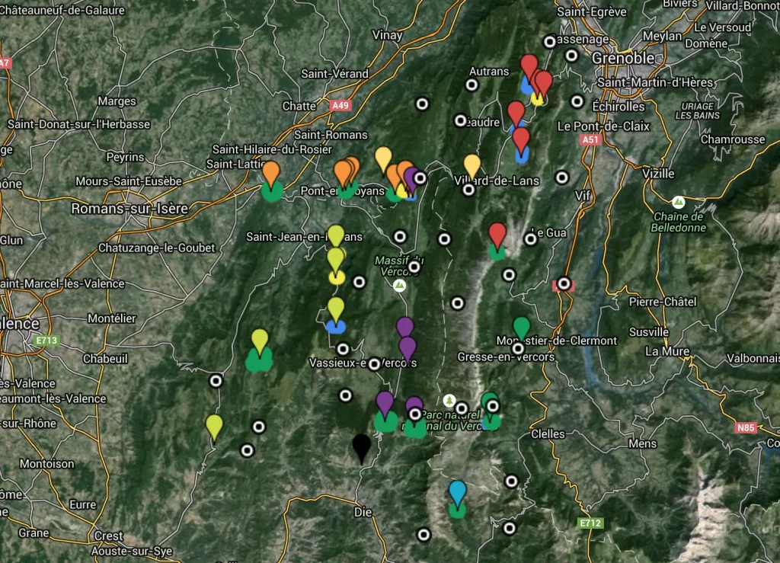The image size is (780, 563).
Task: Click the A49 motorway shield
Action: [x=340, y=106]
